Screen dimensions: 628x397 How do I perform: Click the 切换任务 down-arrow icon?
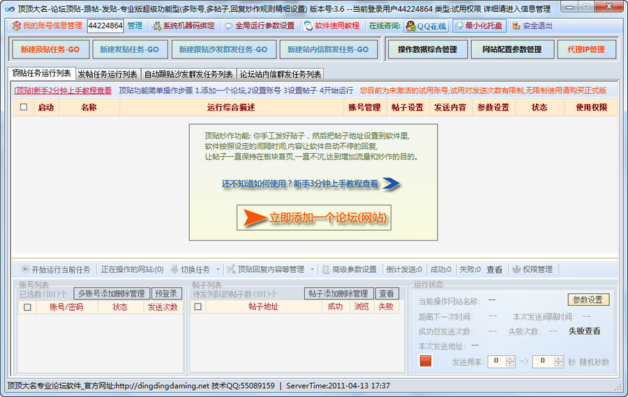coord(174,270)
